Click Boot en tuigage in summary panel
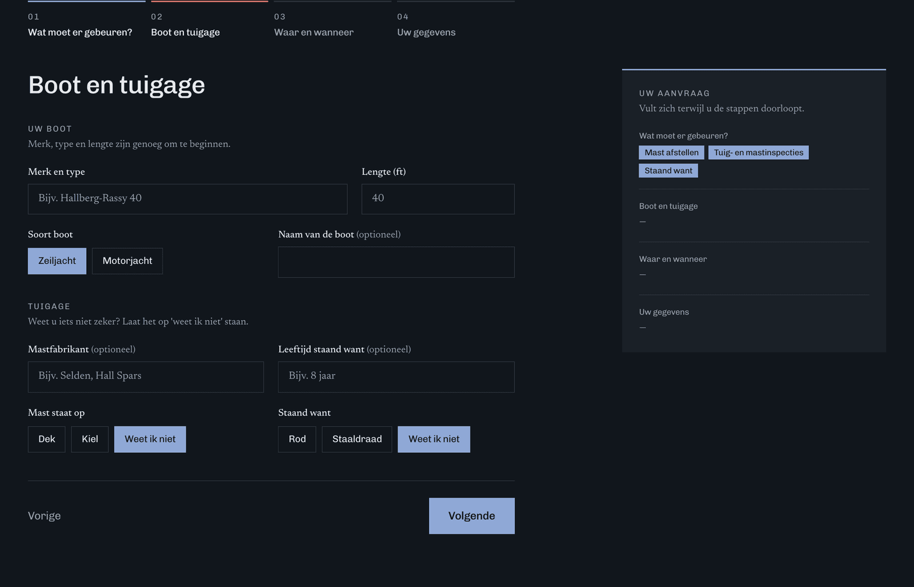 (x=668, y=206)
